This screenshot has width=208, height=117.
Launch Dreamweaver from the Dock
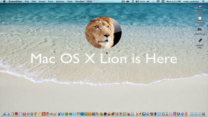pyautogui.click(x=86, y=114)
